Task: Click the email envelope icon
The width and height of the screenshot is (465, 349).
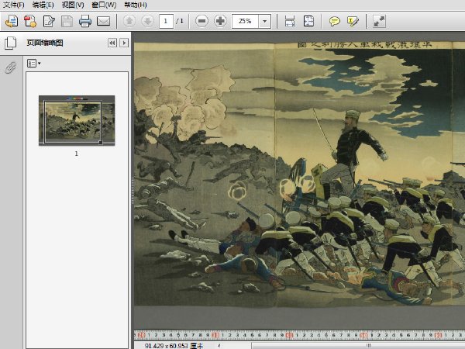Action: 104,21
